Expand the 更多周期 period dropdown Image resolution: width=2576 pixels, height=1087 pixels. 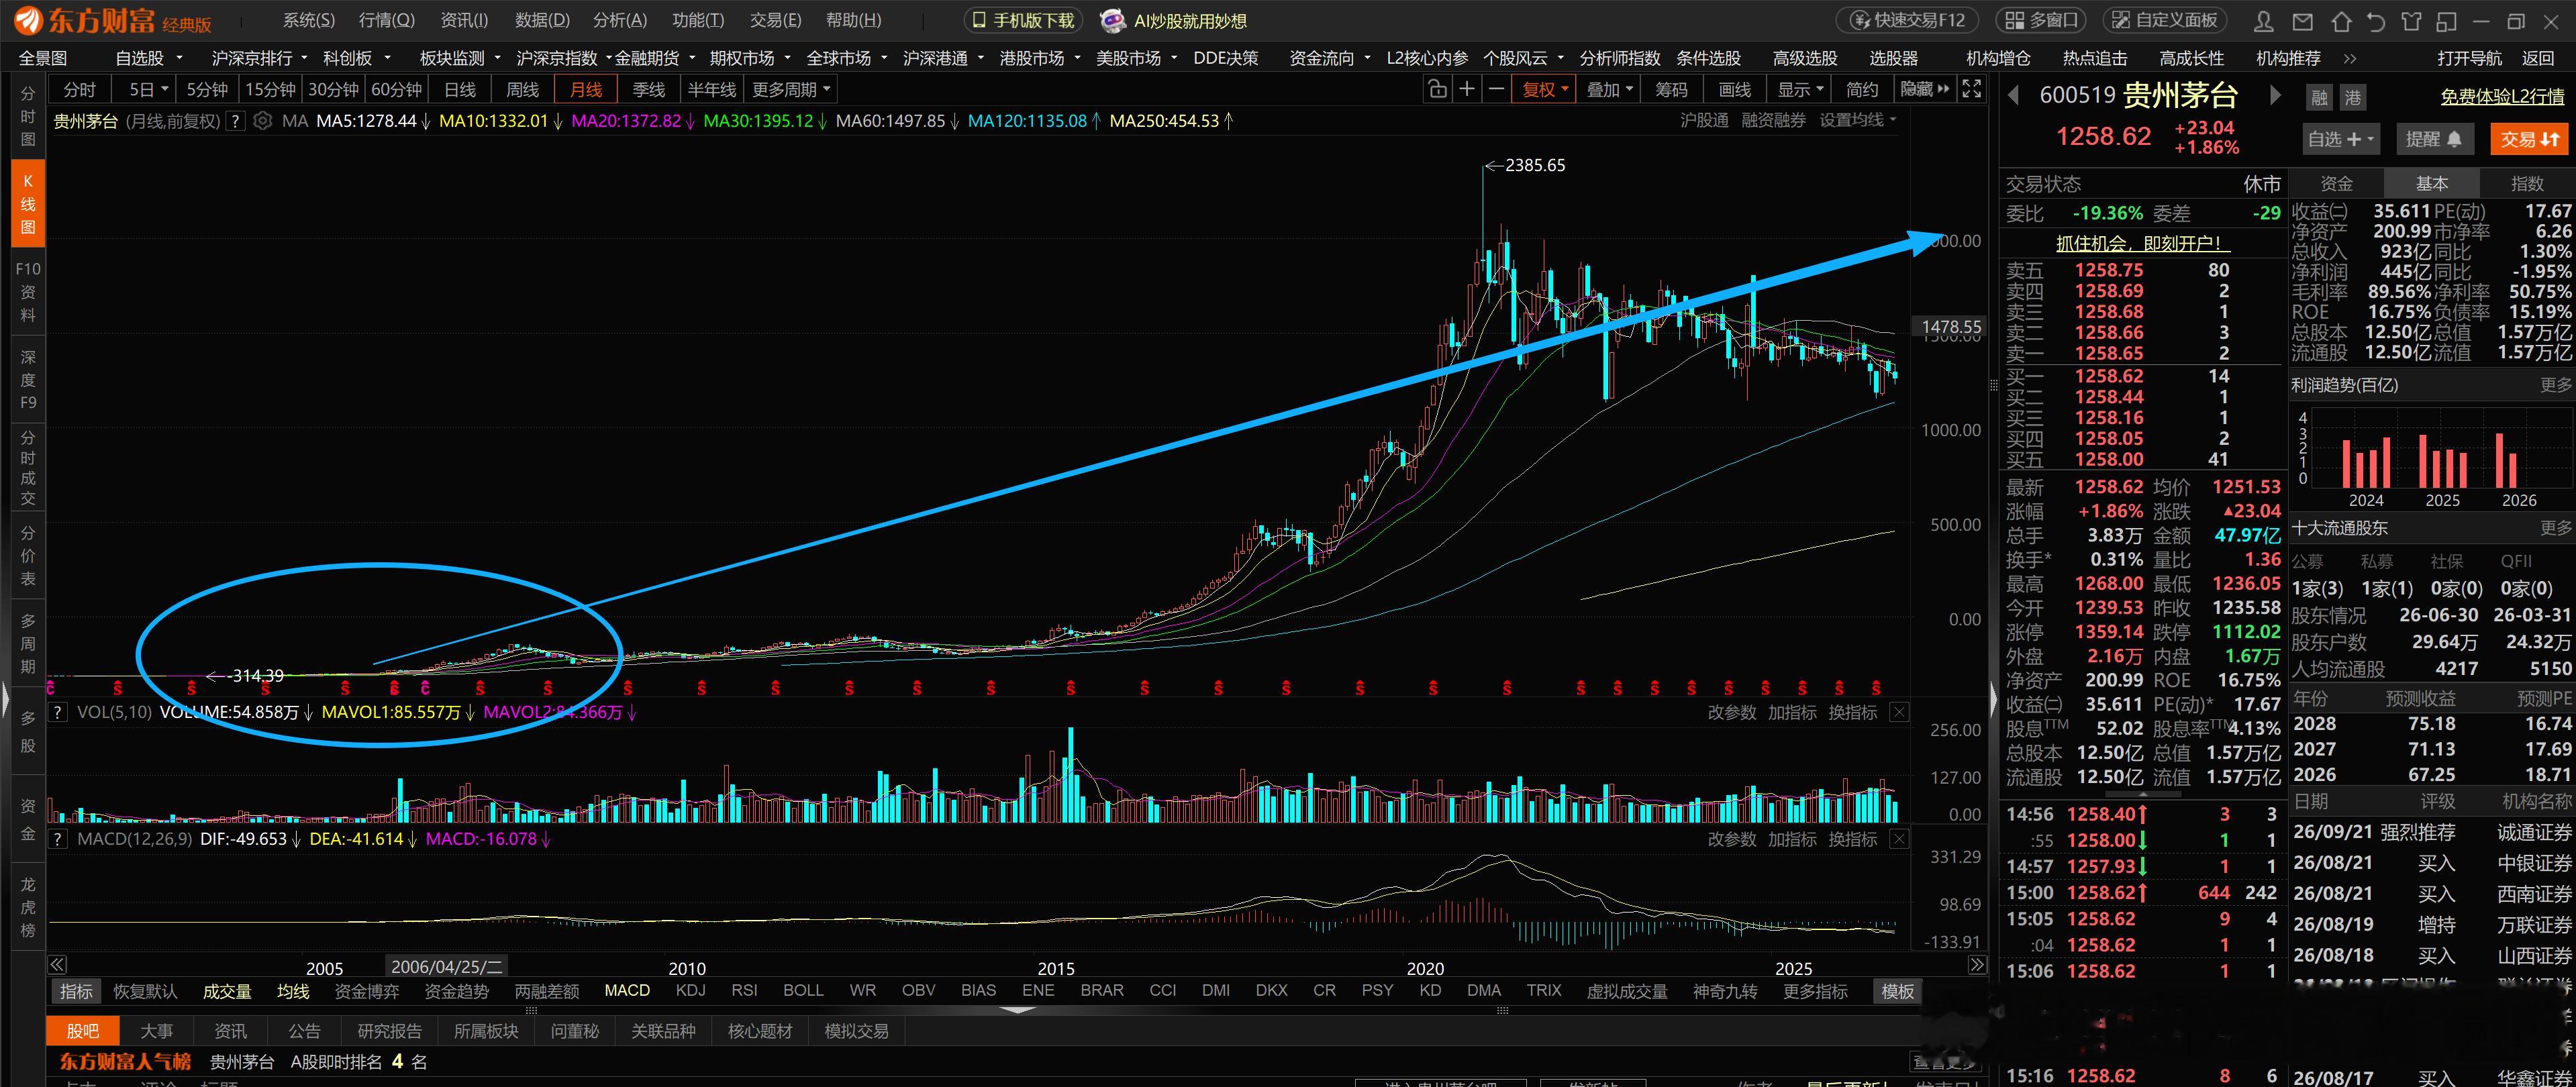point(791,90)
